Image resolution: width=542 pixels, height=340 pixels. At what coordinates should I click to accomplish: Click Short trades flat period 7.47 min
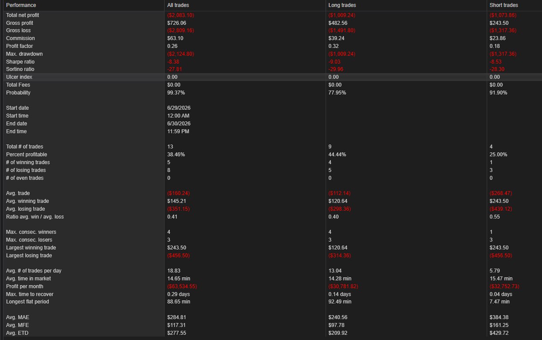[500, 302]
